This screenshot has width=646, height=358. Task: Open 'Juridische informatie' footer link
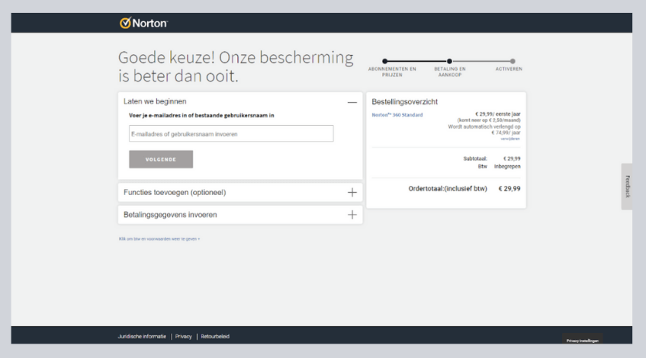[x=144, y=337]
